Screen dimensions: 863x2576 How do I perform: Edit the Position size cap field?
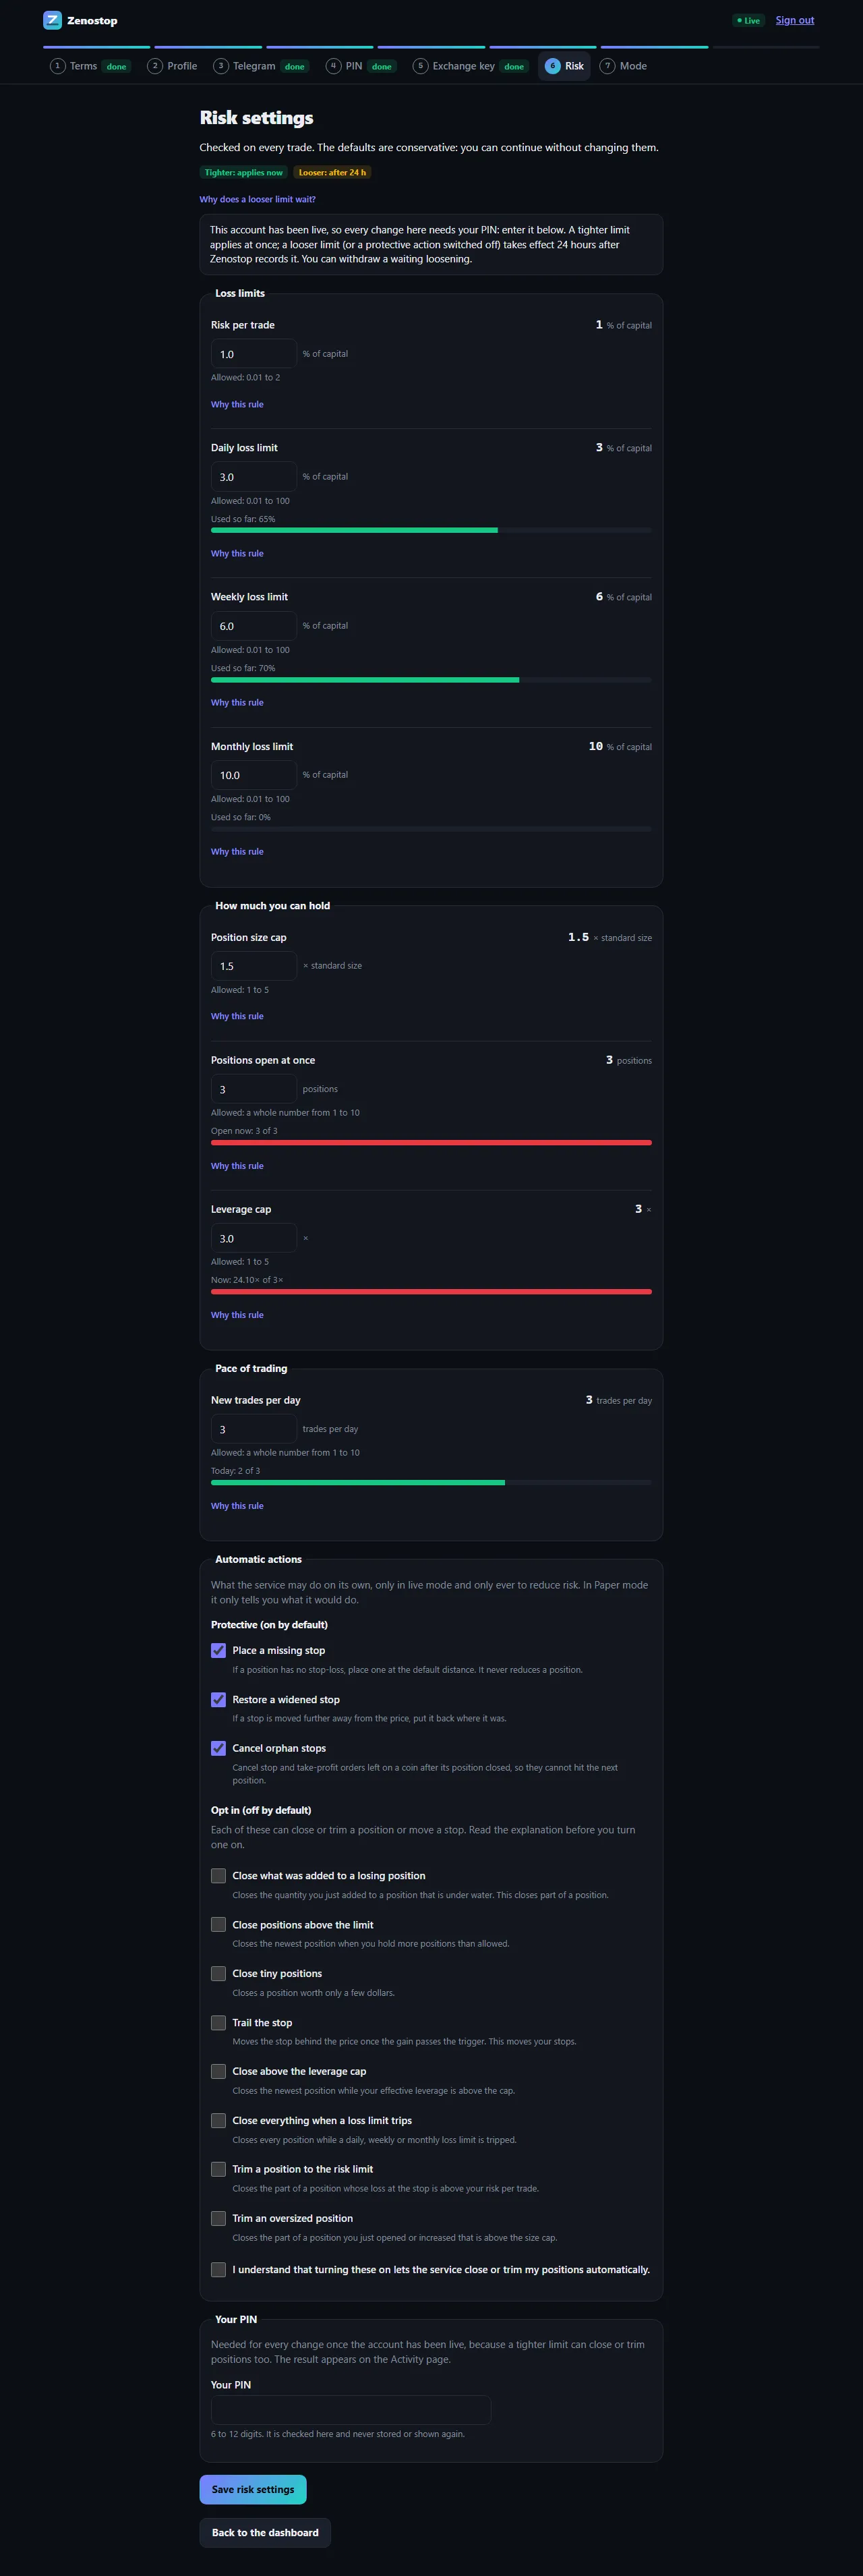[x=254, y=966]
